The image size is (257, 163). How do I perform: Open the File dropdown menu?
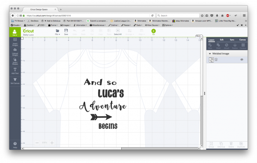point(57,32)
